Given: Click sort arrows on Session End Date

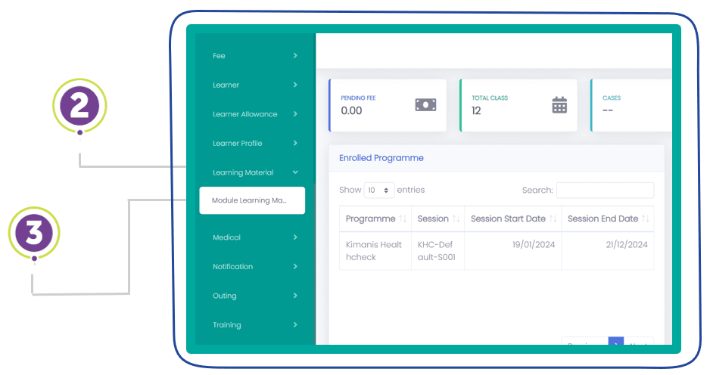Looking at the screenshot, I should (x=646, y=219).
